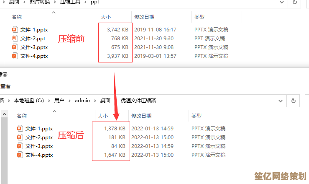Sort bottom window by 修改日期 column
The height and width of the screenshot is (184, 309).
point(141,116)
